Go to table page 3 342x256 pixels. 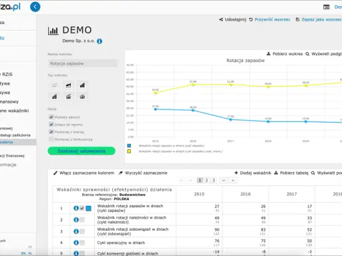(214, 180)
